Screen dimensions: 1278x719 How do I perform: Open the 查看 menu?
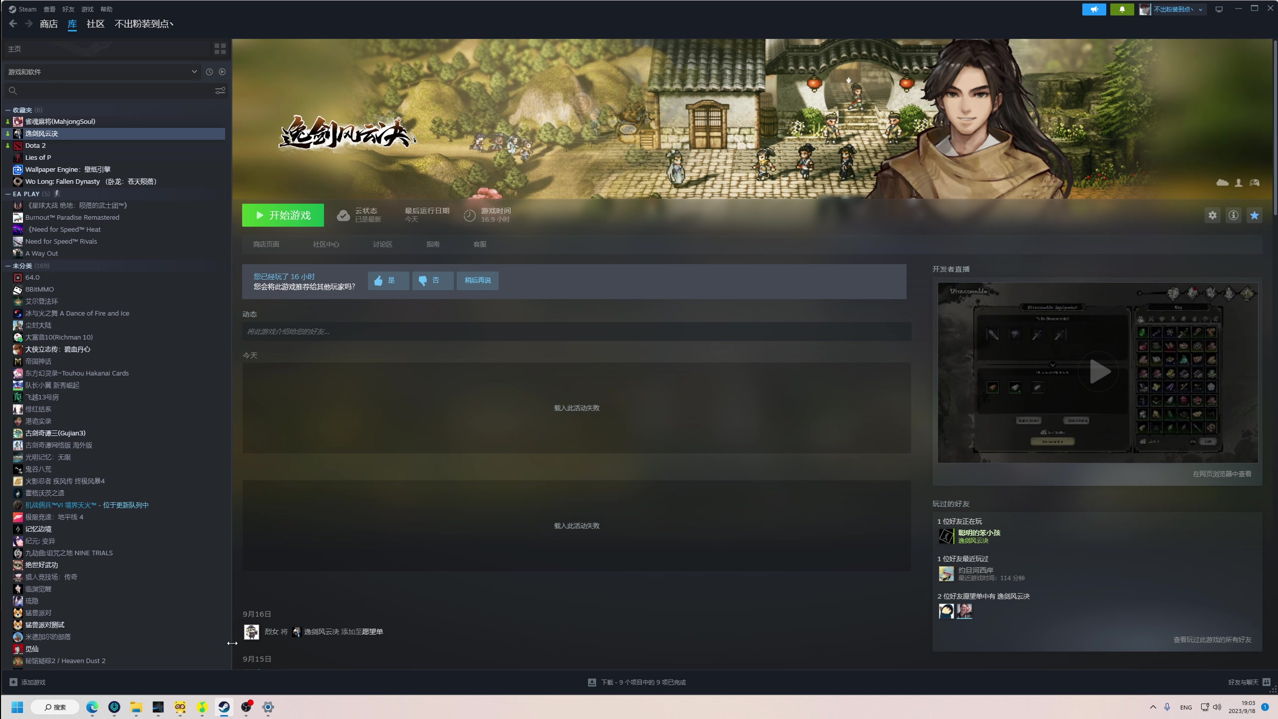click(x=49, y=9)
